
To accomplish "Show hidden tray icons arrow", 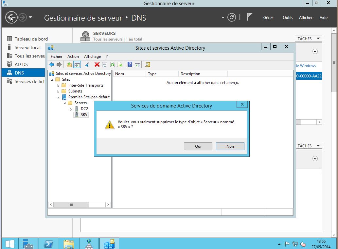I will tap(279, 244).
